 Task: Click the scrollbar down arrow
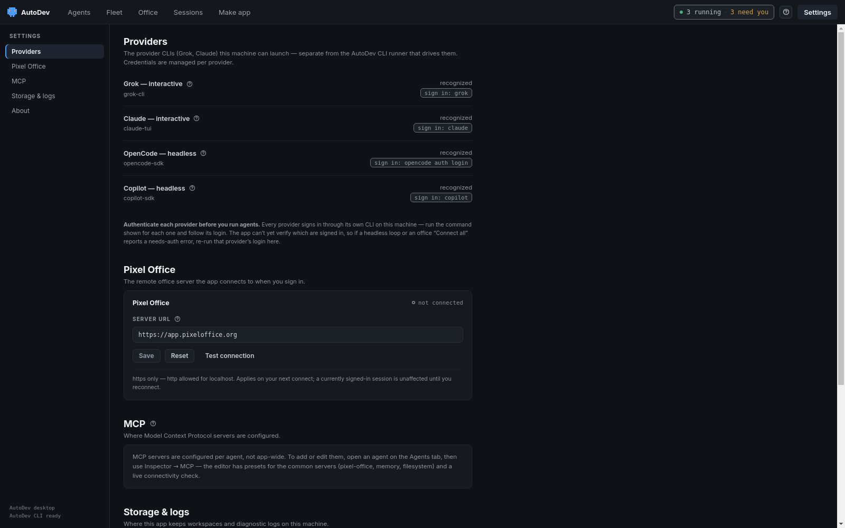click(841, 524)
